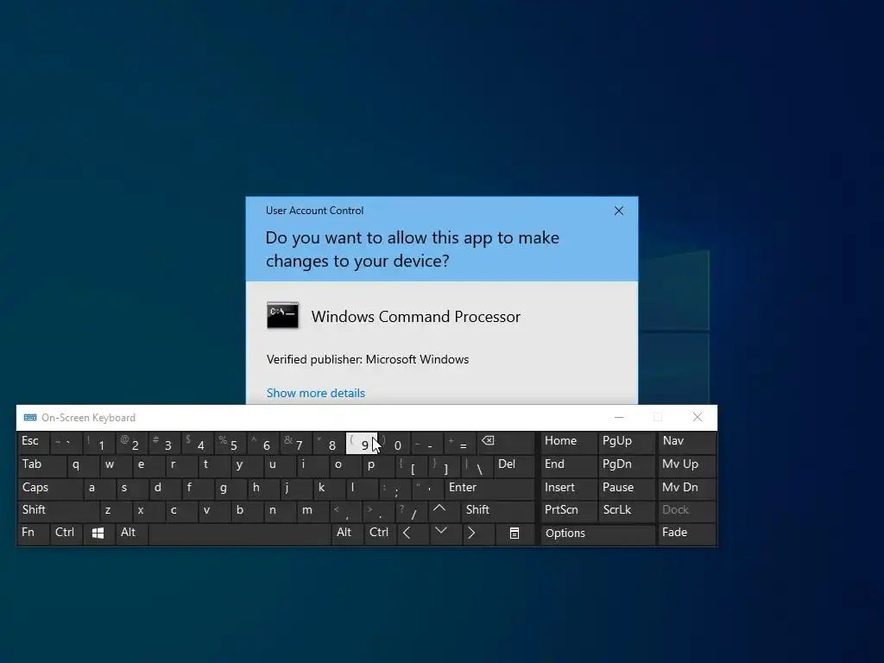Click the up arrow key

[445, 511]
